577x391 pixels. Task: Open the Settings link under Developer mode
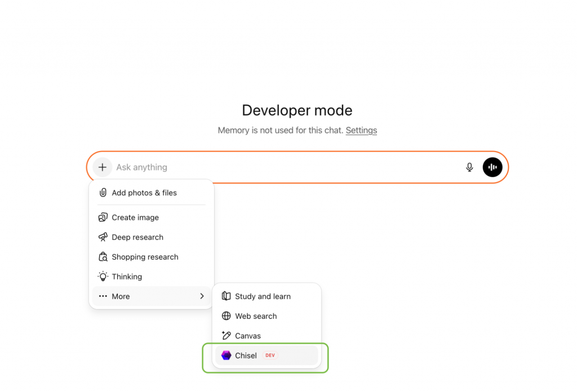(x=361, y=130)
